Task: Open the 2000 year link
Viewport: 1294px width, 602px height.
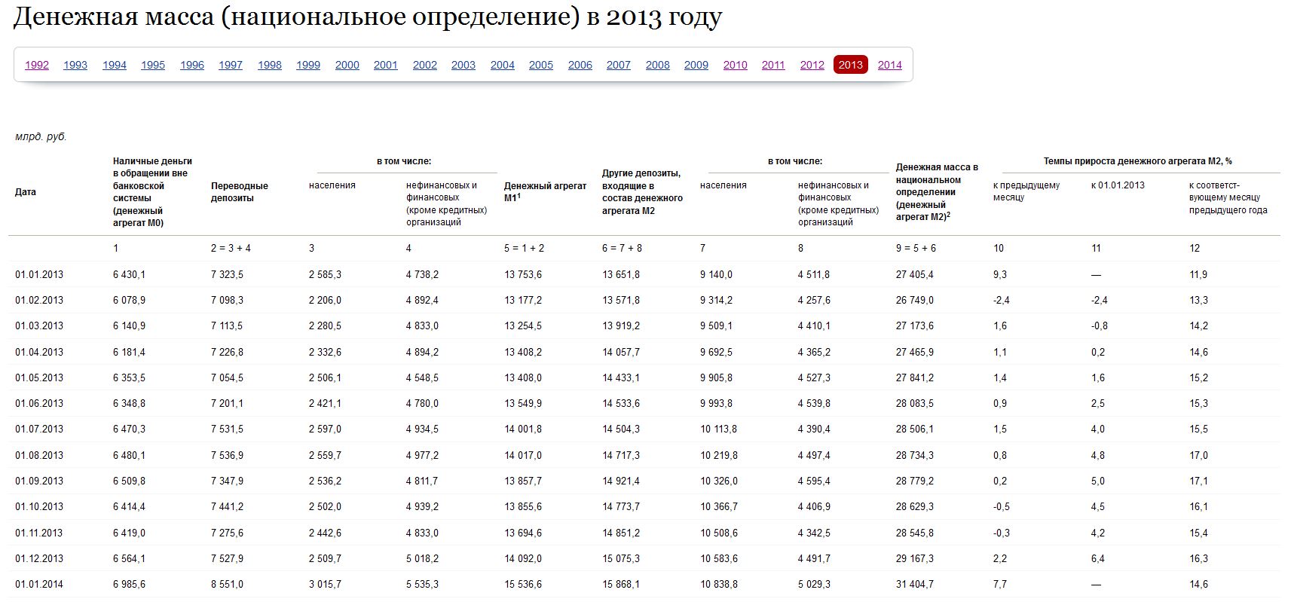Action: pyautogui.click(x=347, y=65)
